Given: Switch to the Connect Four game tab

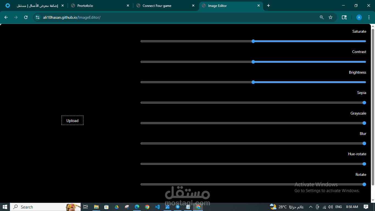Looking at the screenshot, I should click(166, 5).
